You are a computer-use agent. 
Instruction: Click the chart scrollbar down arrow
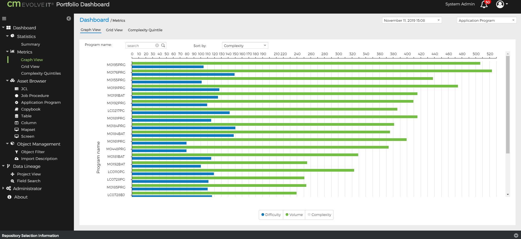[508, 194]
